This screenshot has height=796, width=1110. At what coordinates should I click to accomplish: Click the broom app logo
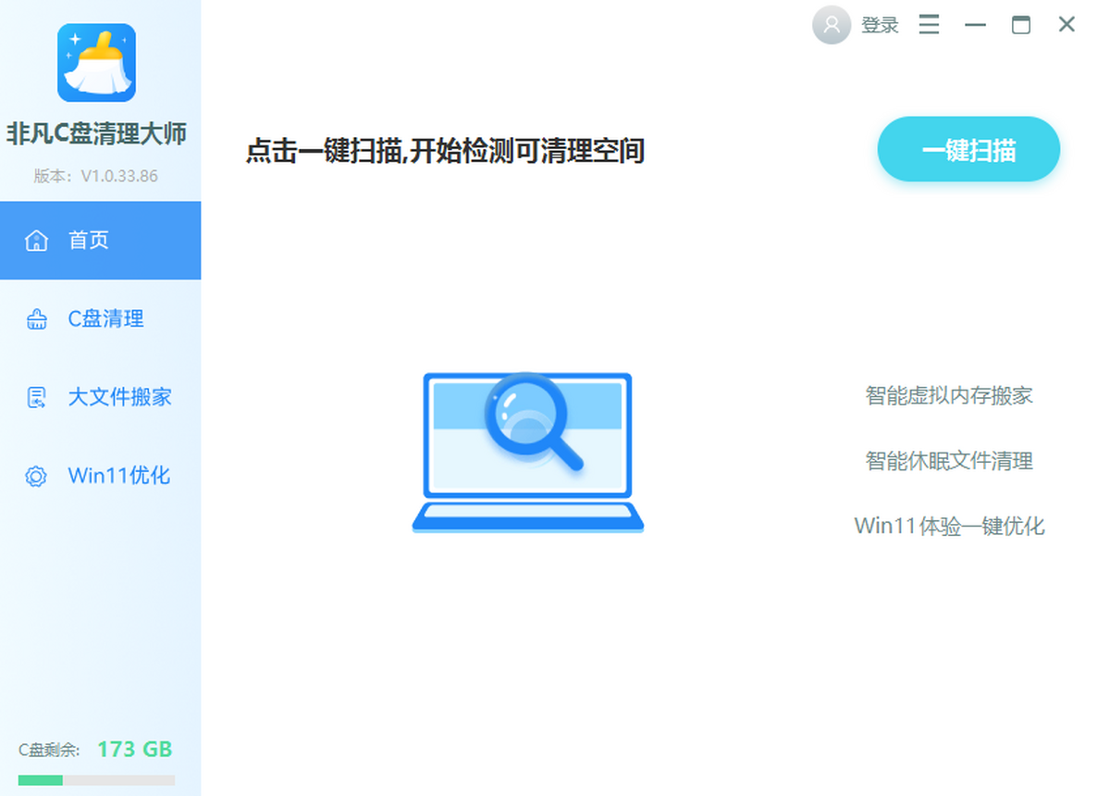tap(96, 63)
